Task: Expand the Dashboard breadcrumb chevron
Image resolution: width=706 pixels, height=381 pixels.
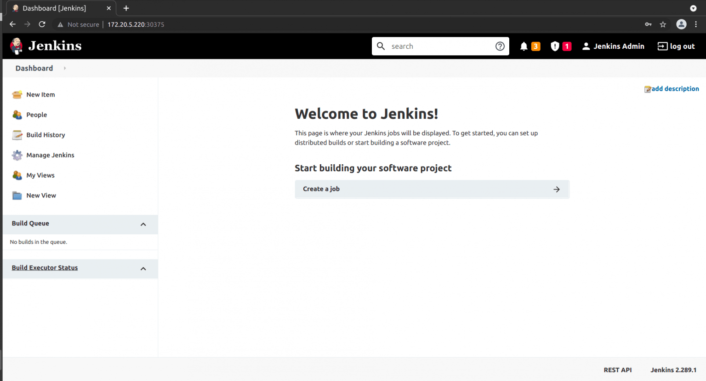Action: click(64, 68)
